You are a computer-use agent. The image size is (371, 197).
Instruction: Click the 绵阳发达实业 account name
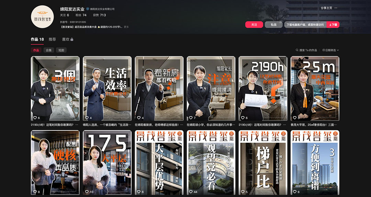[x=72, y=9]
